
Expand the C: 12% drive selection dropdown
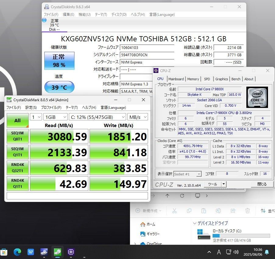(97, 117)
